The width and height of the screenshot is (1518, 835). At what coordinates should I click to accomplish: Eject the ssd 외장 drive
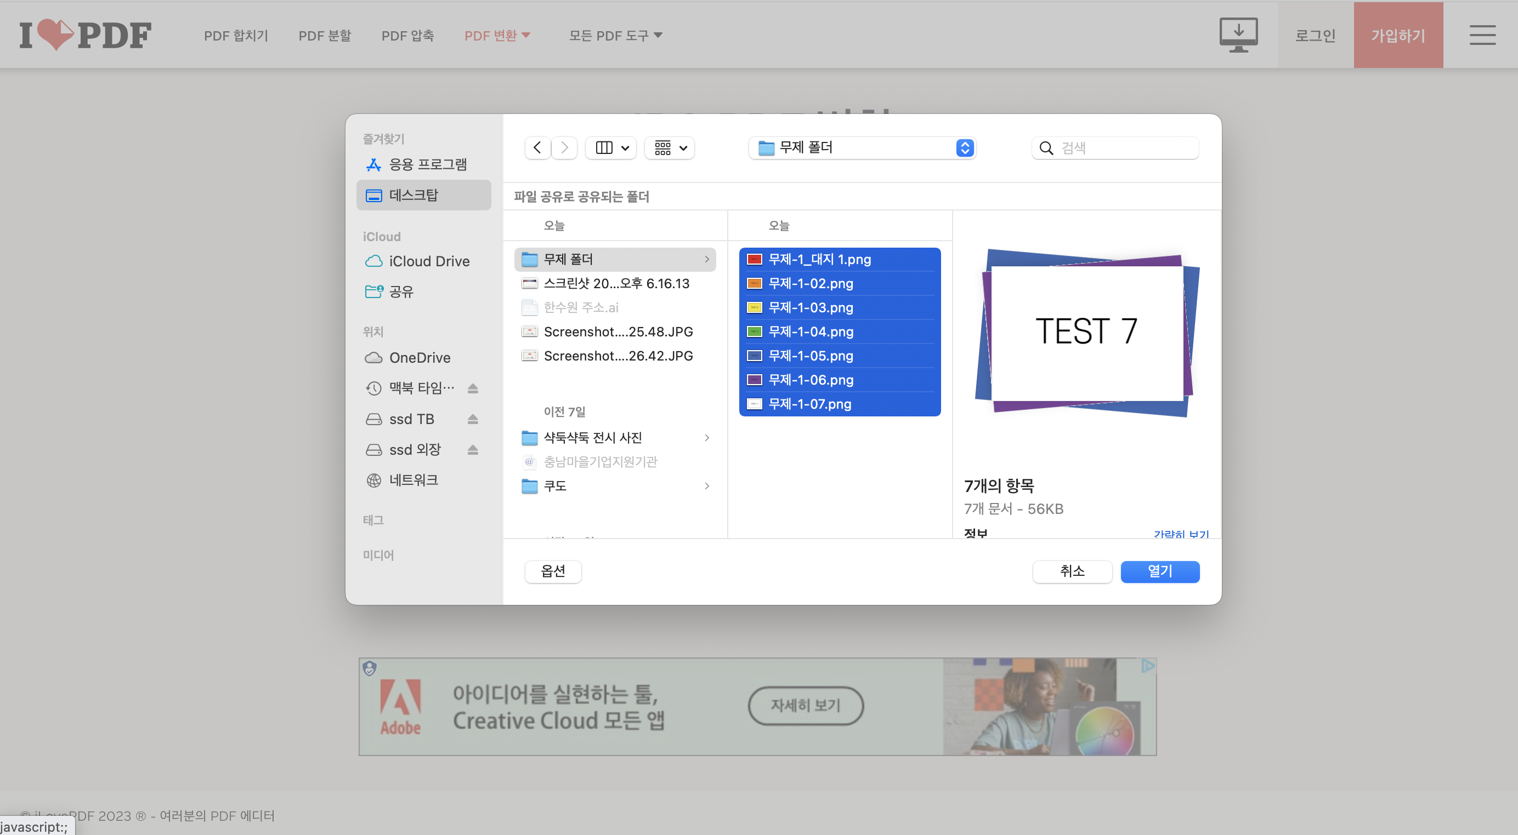[473, 450]
